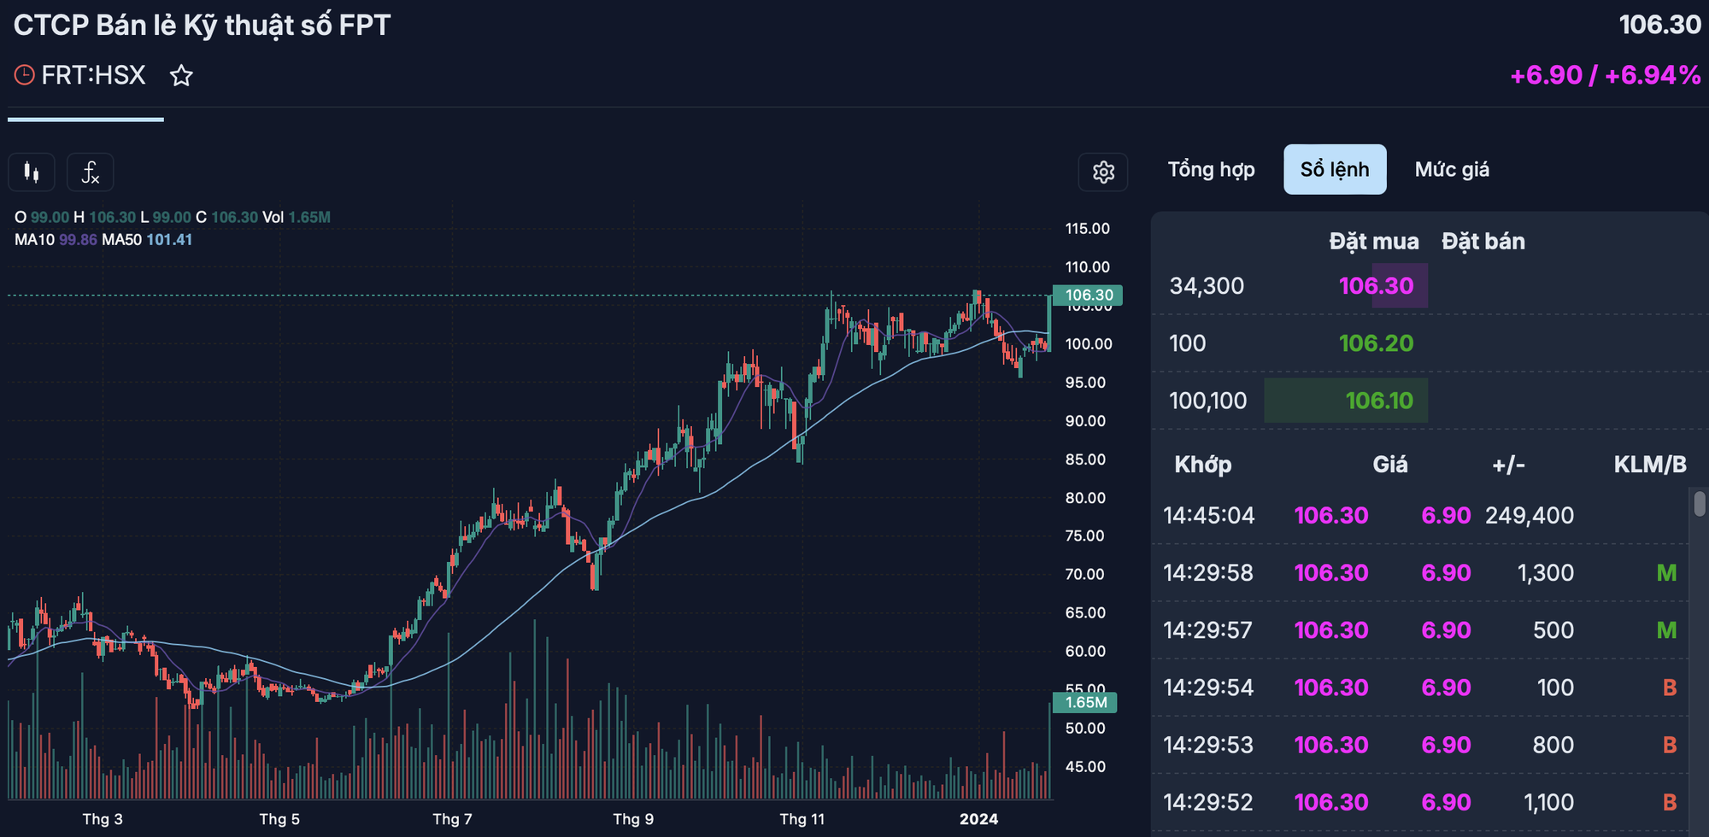Click the KLM/B column header

pyautogui.click(x=1649, y=465)
